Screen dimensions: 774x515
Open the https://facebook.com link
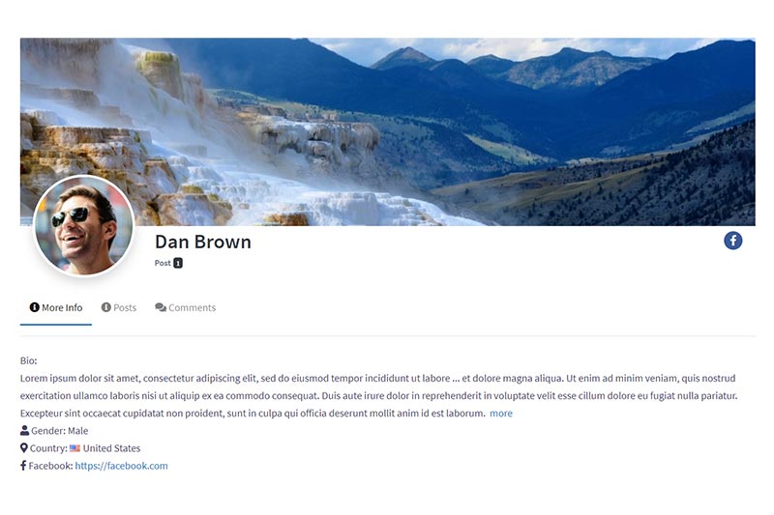click(122, 466)
